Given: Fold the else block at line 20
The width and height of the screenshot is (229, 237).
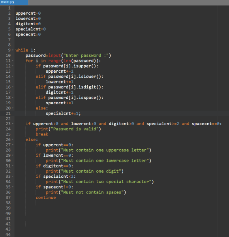Looking at the screenshot, I should 13,108.
